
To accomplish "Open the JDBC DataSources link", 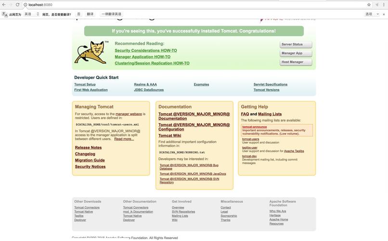I will pos(149,90).
